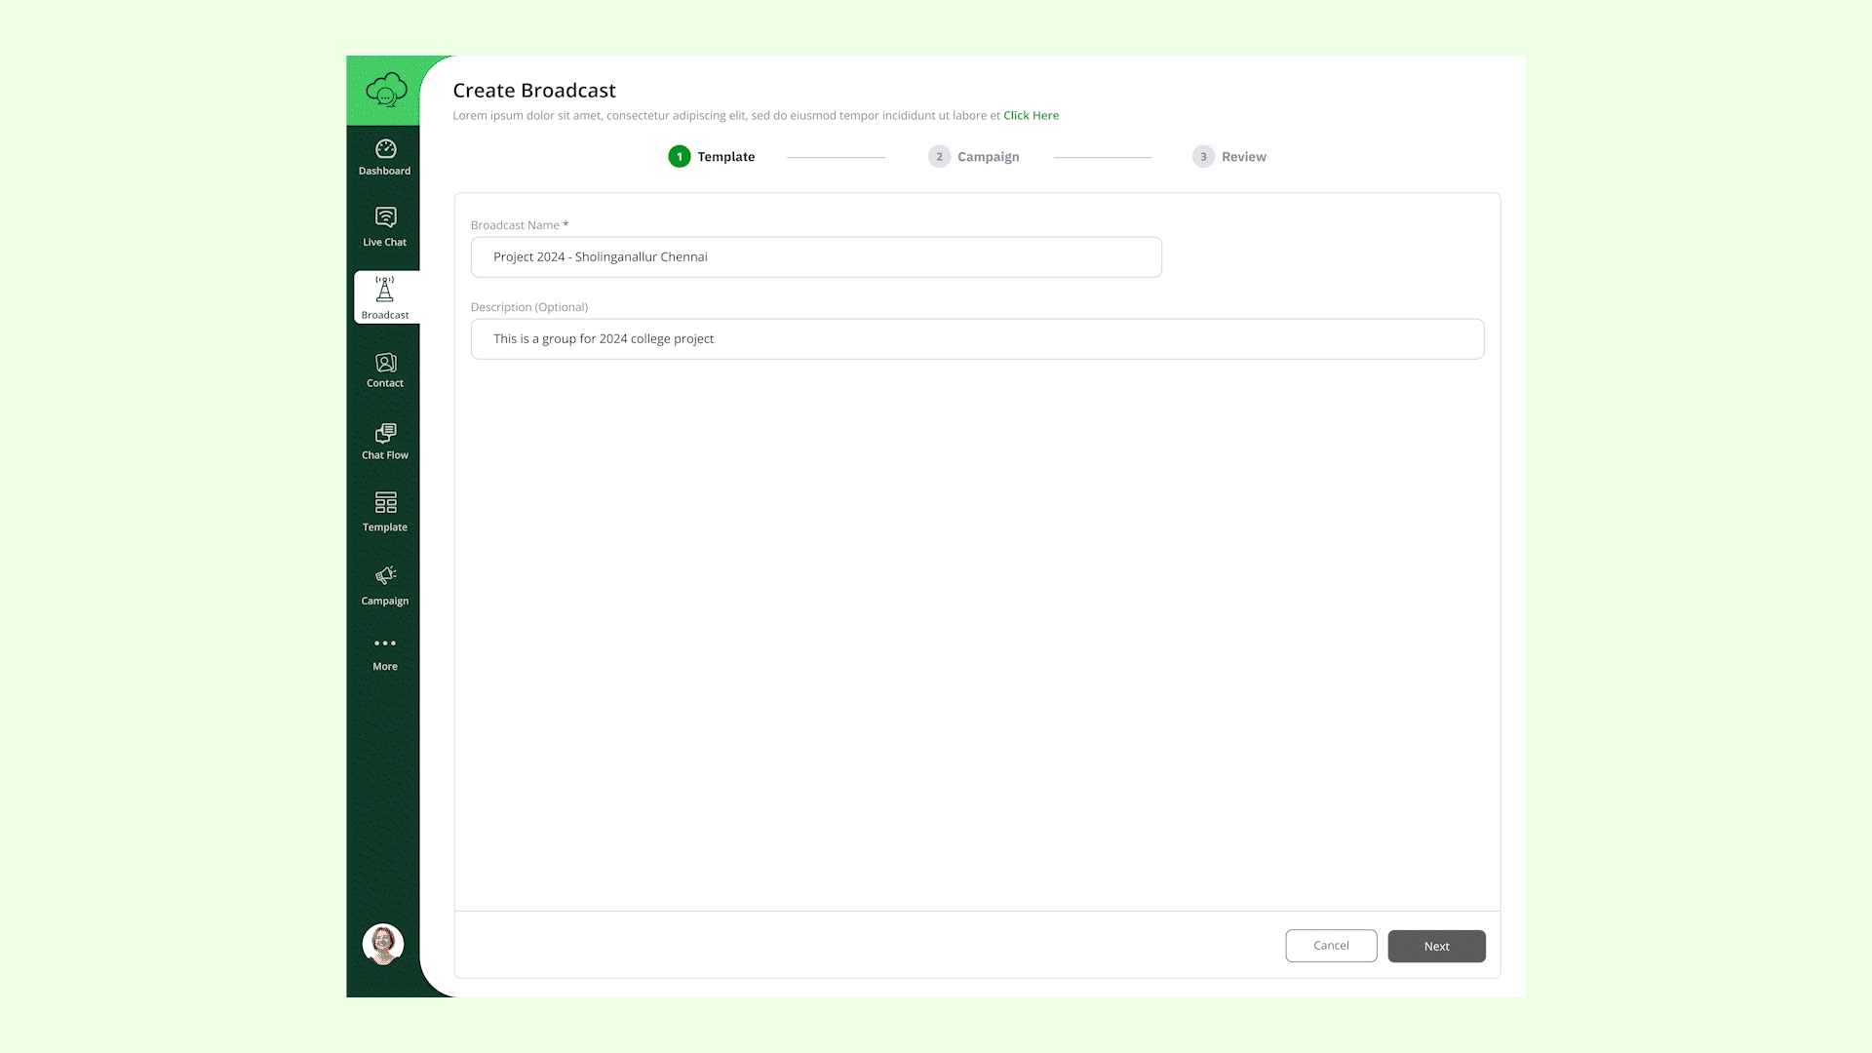Viewport: 1872px width, 1053px height.
Task: Focus the Description (Optional) field
Action: 977,339
